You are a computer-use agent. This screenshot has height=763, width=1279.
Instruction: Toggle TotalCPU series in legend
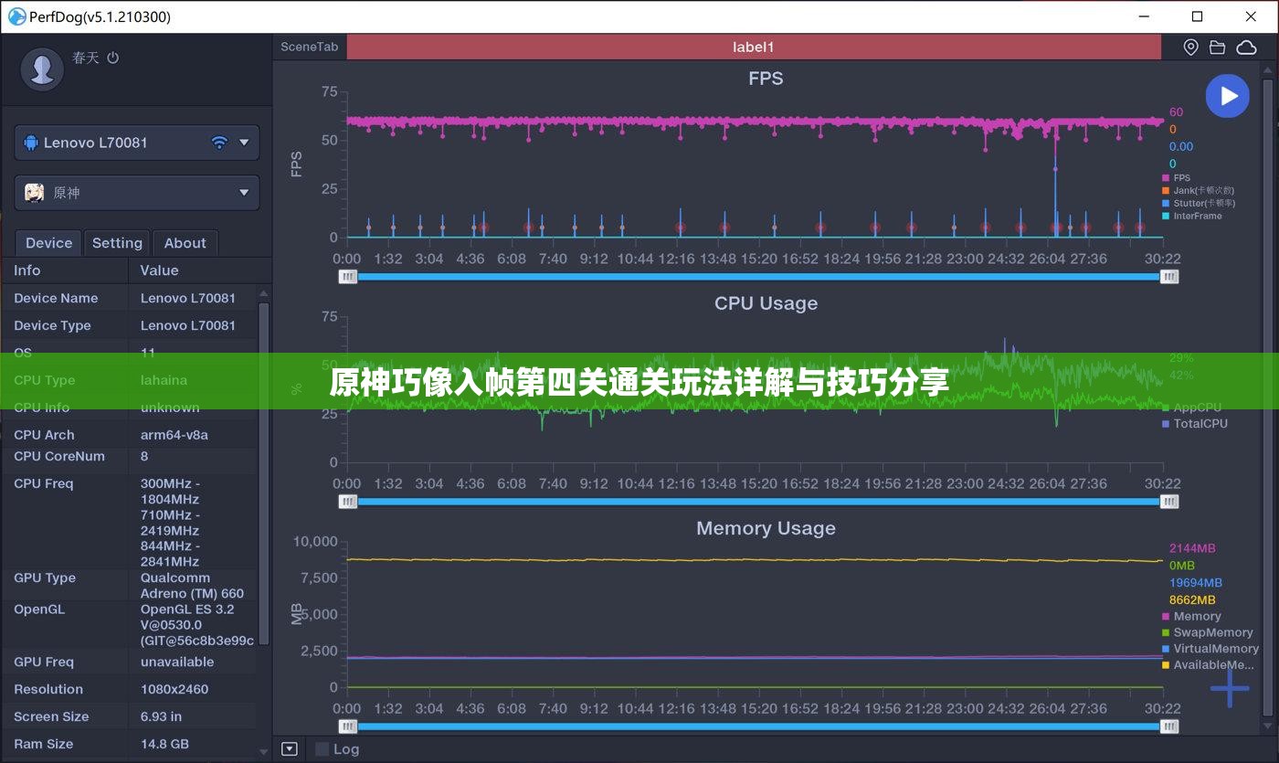click(1195, 424)
